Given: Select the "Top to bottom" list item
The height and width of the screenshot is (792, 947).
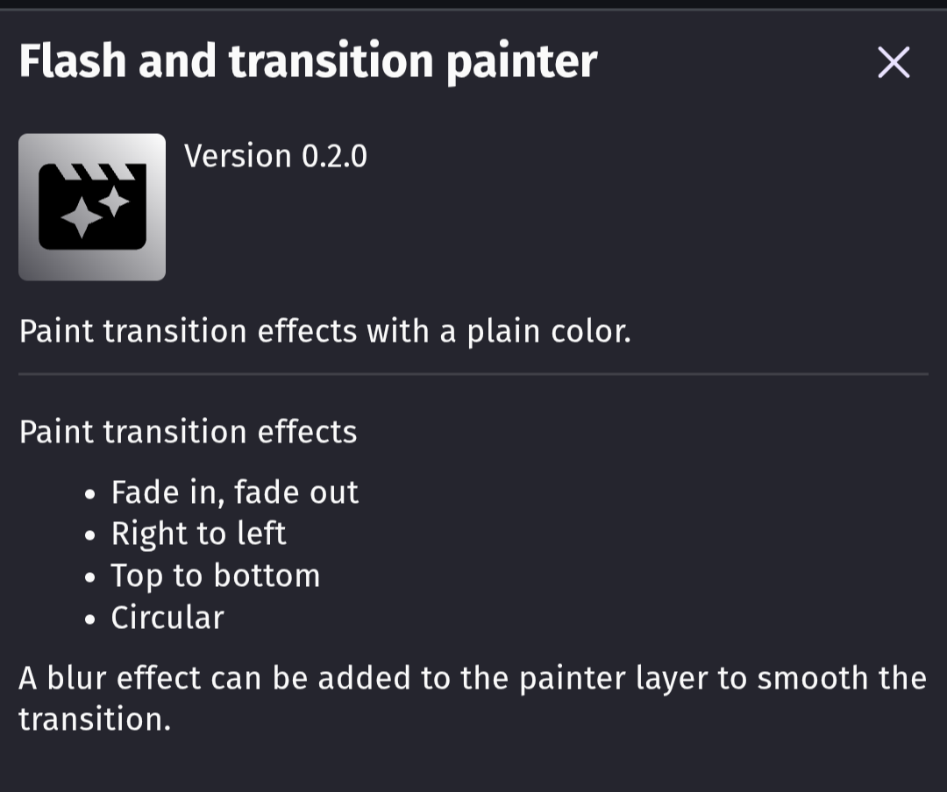Looking at the screenshot, I should (215, 576).
